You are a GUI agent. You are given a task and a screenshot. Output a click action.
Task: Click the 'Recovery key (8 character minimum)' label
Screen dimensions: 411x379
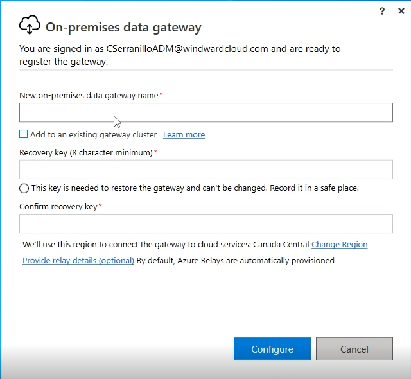click(86, 152)
